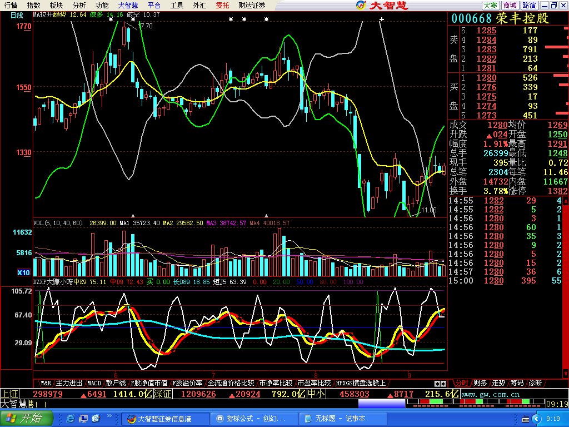Click the status bar clock 09:19
Screen dimensions: 569x427
pos(557,404)
